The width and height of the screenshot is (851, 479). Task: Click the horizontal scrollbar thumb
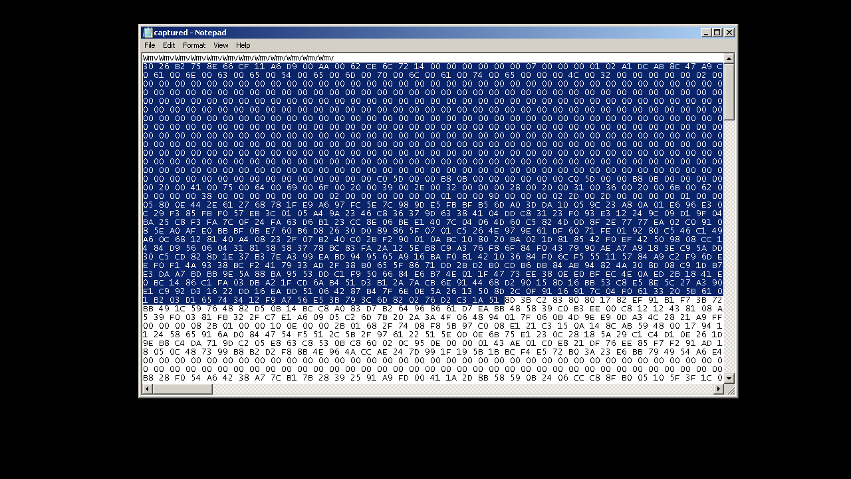(182, 389)
